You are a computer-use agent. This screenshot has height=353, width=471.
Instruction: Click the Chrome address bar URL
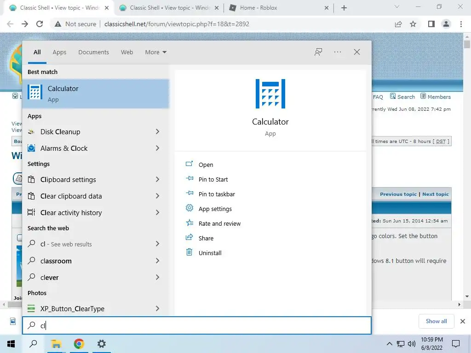tap(177, 24)
